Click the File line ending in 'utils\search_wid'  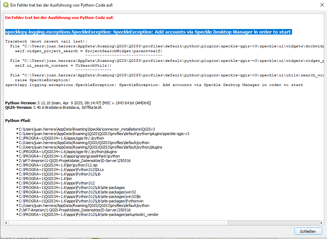tap(167, 75)
